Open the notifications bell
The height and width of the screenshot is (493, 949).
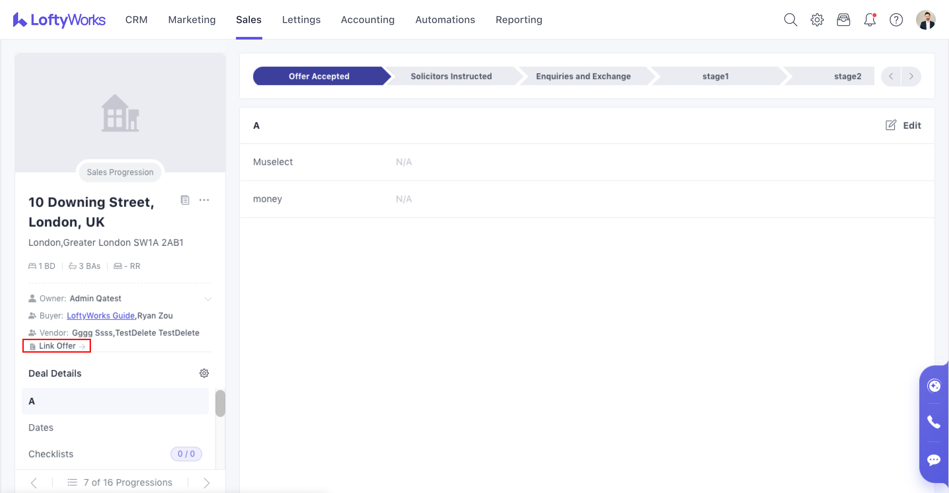870,19
